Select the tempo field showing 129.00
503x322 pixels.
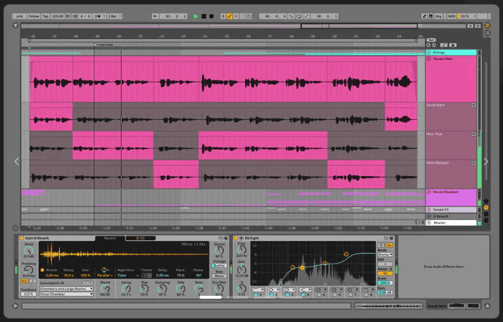click(57, 16)
